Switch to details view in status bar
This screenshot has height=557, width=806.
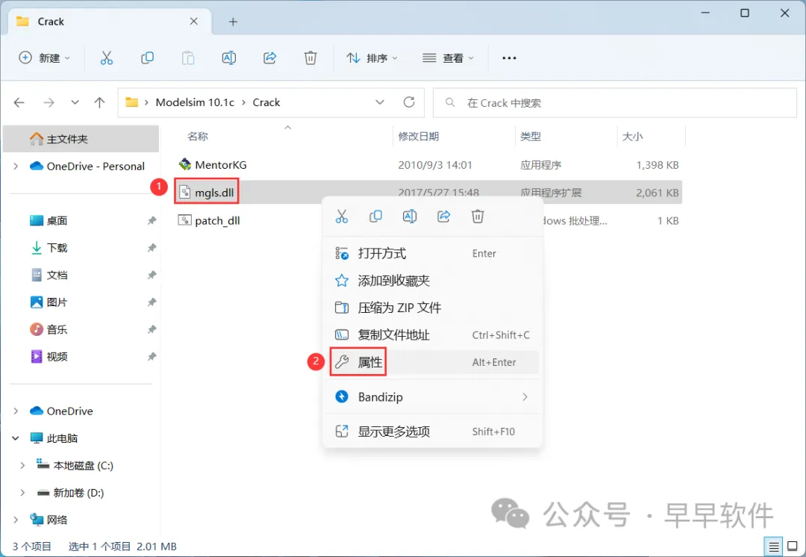click(x=772, y=547)
